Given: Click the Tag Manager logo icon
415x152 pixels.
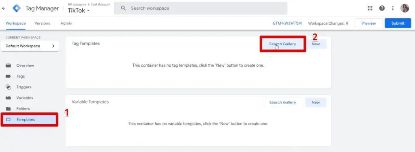Looking at the screenshot, I should (x=17, y=8).
